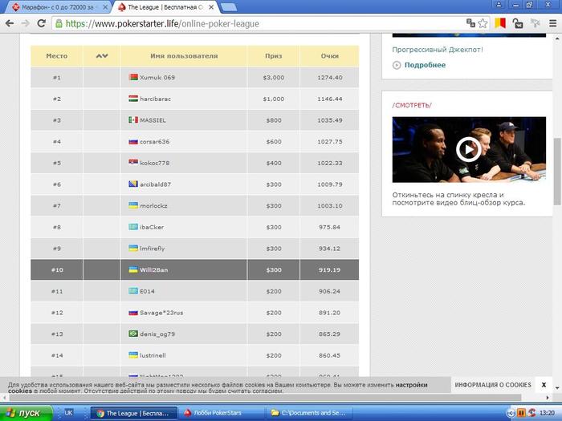This screenshot has width=562, height=421.
Task: Click the horizontal scrollbar track
Action: [265, 398]
